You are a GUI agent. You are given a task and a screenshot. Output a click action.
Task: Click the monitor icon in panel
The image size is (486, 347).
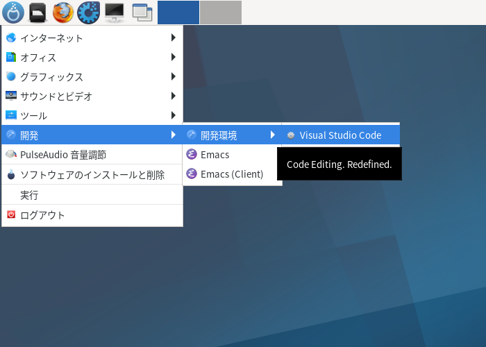click(x=114, y=12)
